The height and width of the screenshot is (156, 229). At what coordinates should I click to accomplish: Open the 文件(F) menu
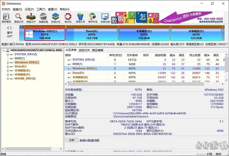[x=6, y=9]
